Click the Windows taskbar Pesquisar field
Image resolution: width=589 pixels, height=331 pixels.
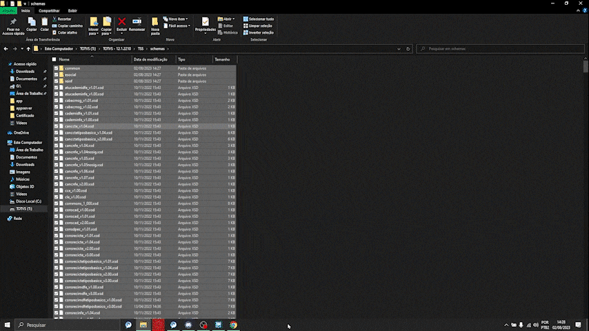pos(68,325)
